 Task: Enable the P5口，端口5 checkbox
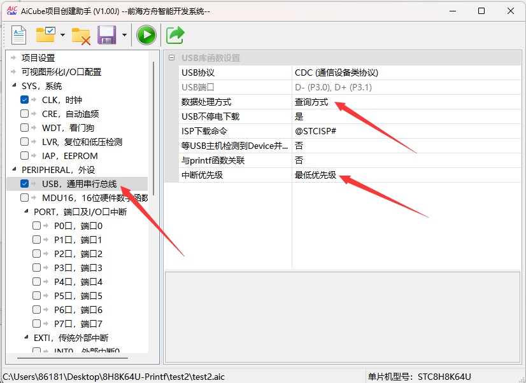coord(36,296)
